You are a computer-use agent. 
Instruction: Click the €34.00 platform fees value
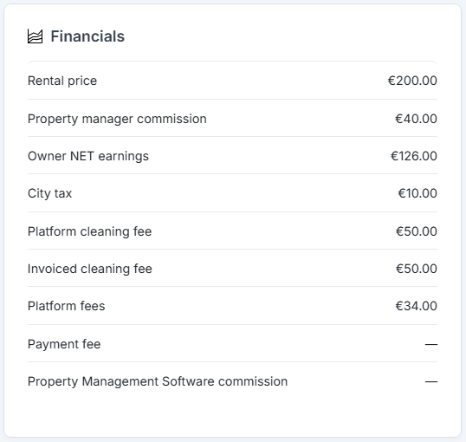click(x=416, y=306)
